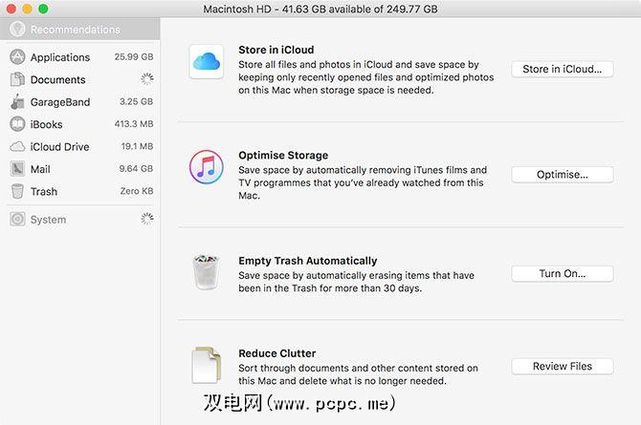Minimize the window with the yellow button
The width and height of the screenshot is (641, 425).
[27, 9]
